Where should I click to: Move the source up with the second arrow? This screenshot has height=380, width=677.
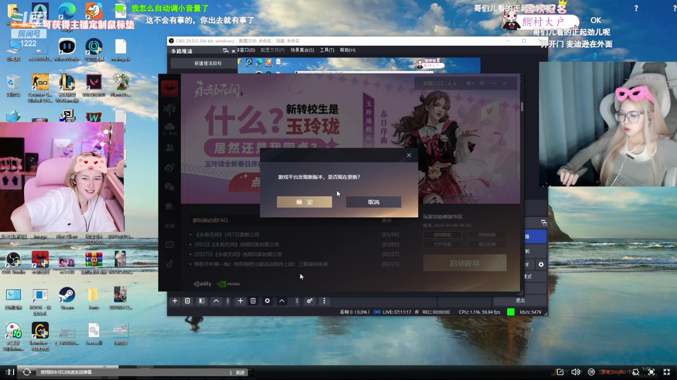tap(282, 301)
